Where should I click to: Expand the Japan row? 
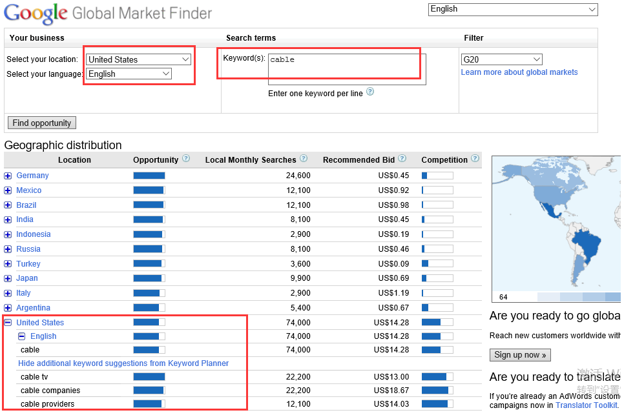(x=8, y=279)
